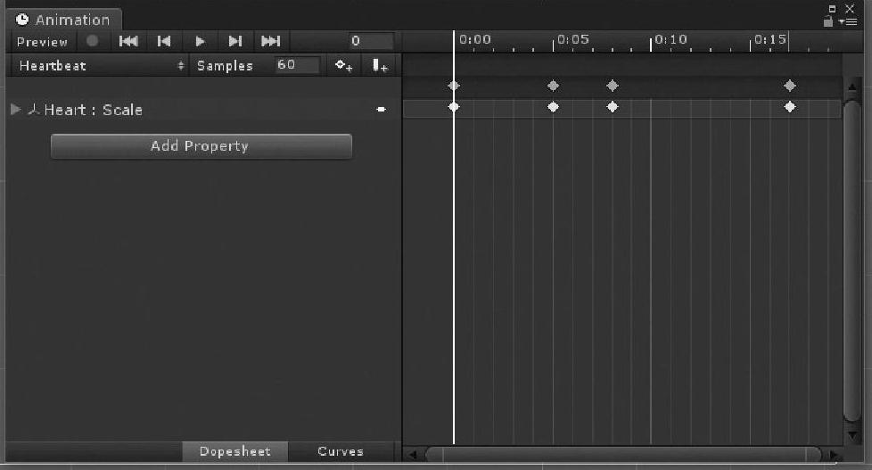The height and width of the screenshot is (470, 872).
Task: Go to previous keyframe
Action: point(164,41)
